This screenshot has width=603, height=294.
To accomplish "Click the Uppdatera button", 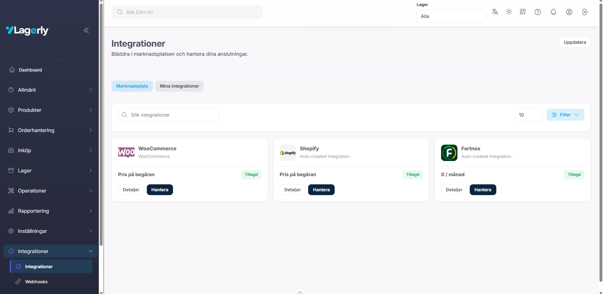I will point(574,42).
